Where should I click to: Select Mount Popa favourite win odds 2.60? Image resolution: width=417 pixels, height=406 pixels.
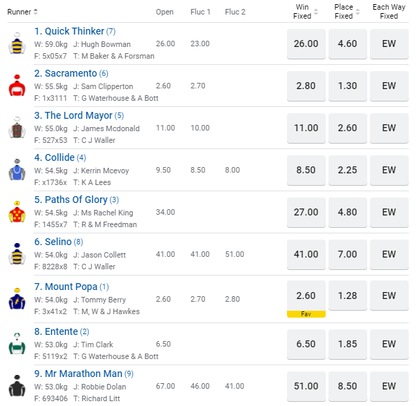[x=306, y=296]
